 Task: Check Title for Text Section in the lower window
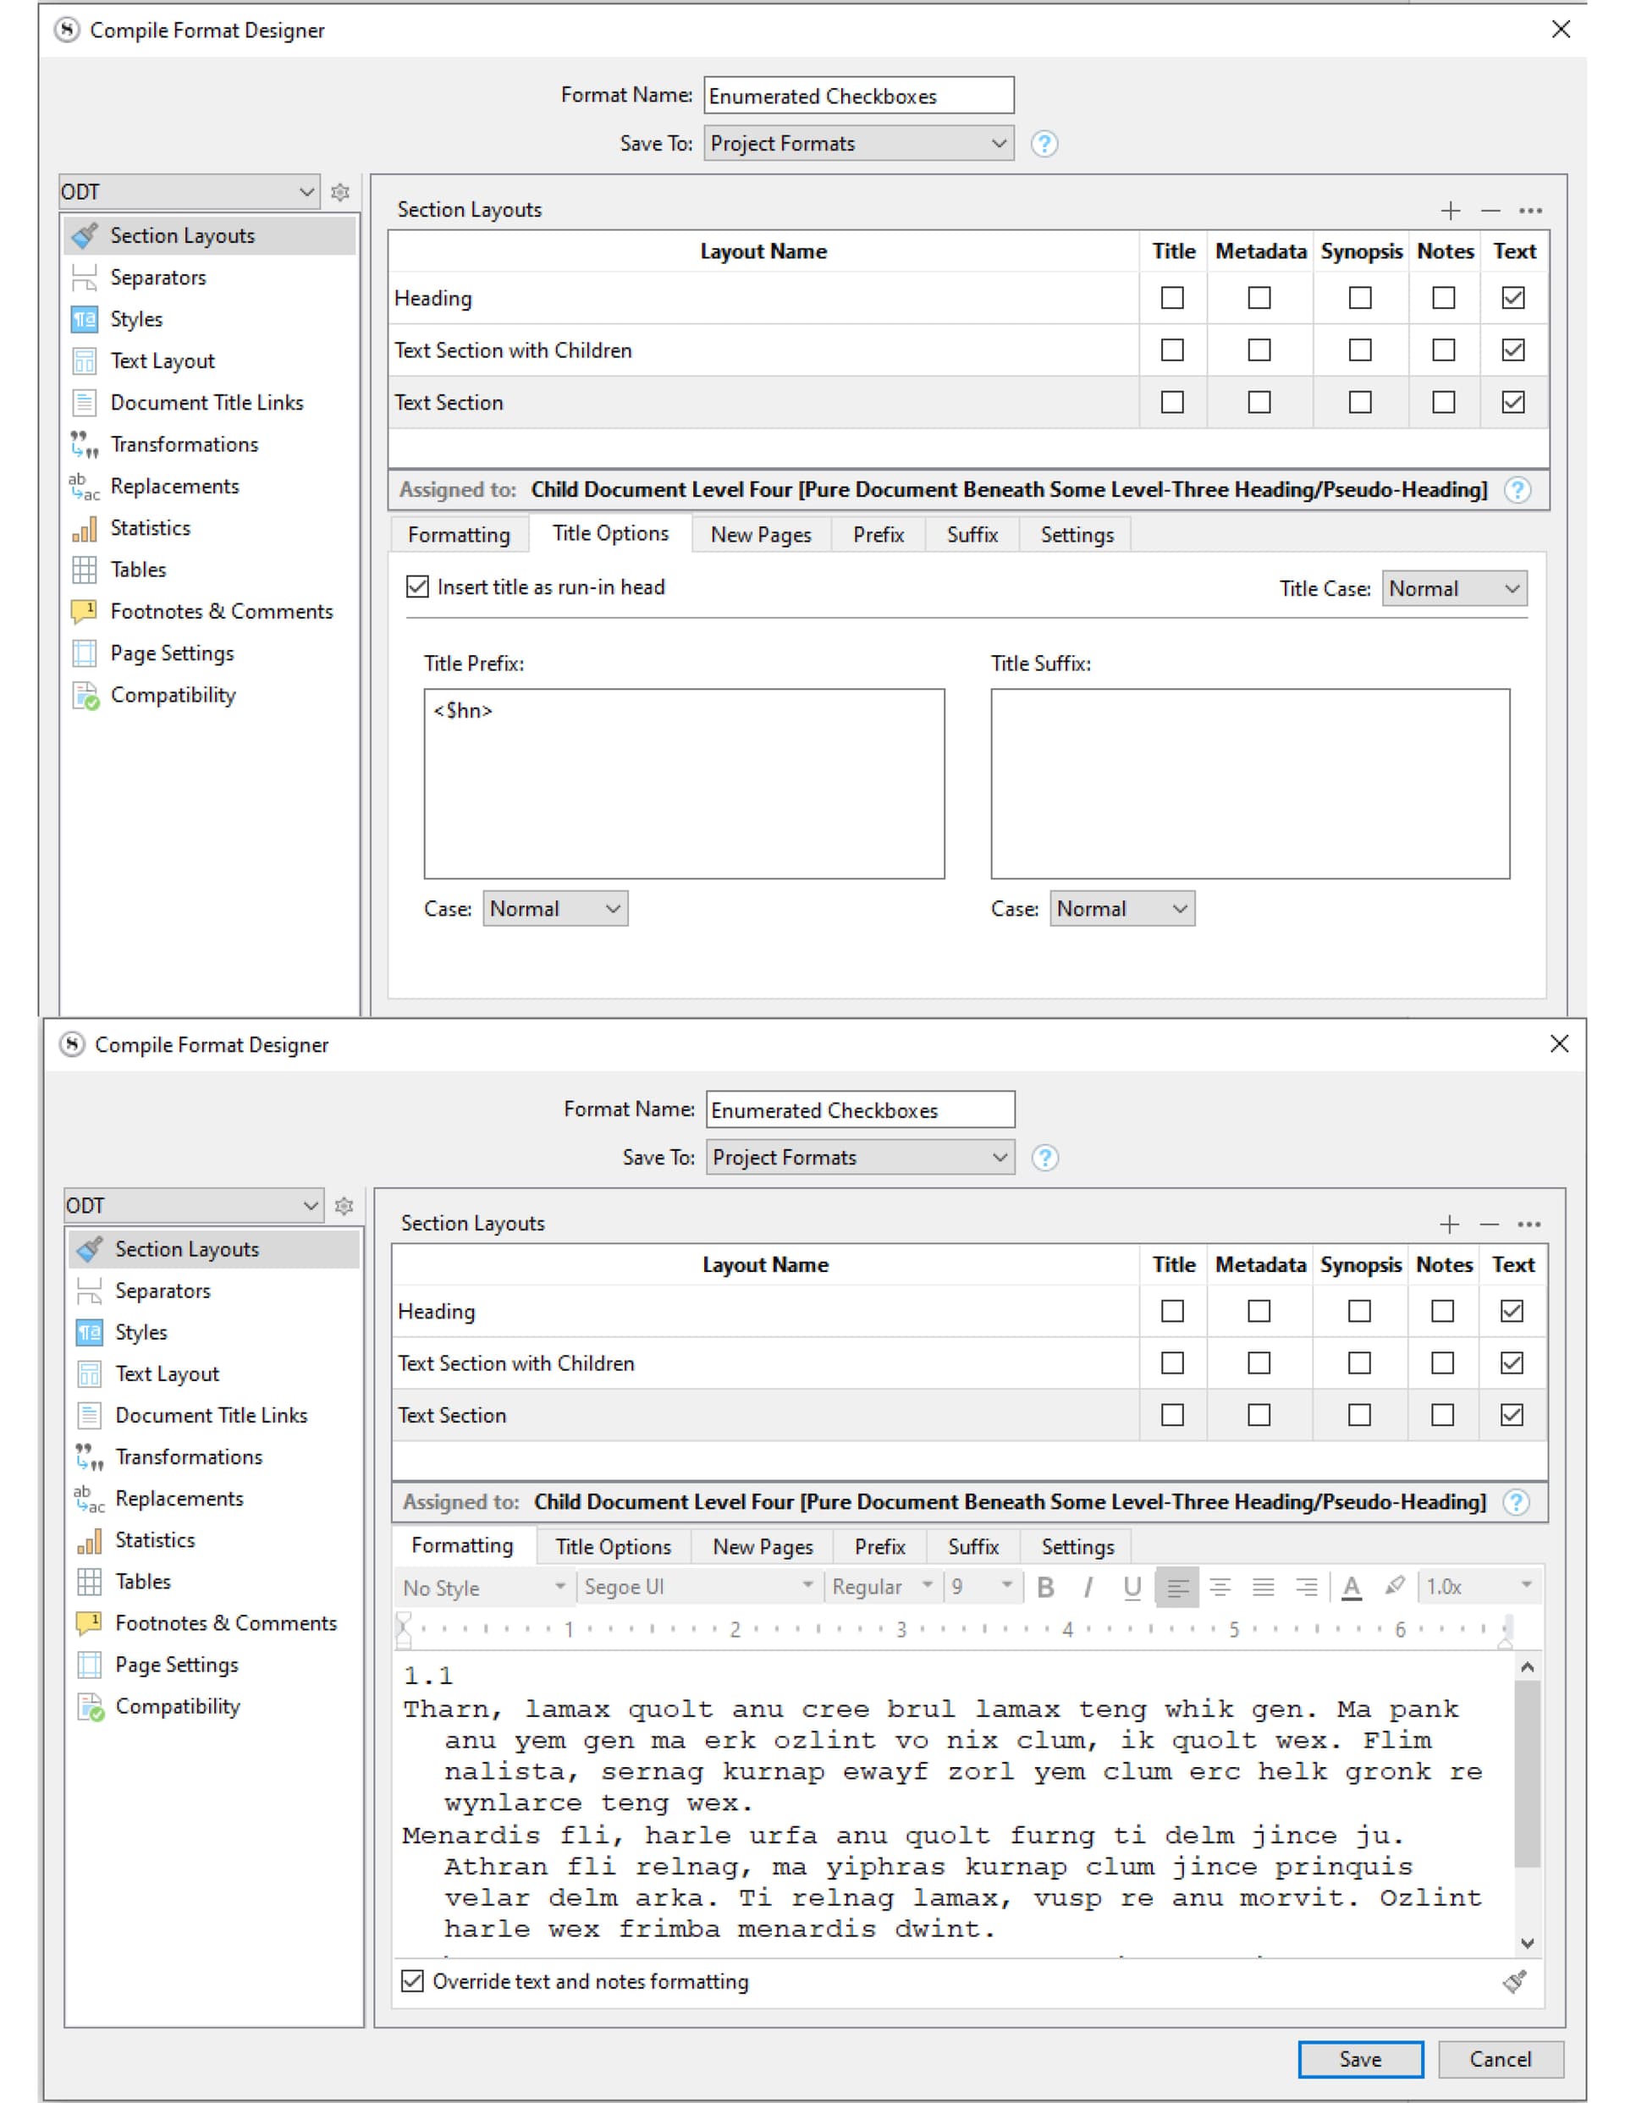pos(1172,1414)
